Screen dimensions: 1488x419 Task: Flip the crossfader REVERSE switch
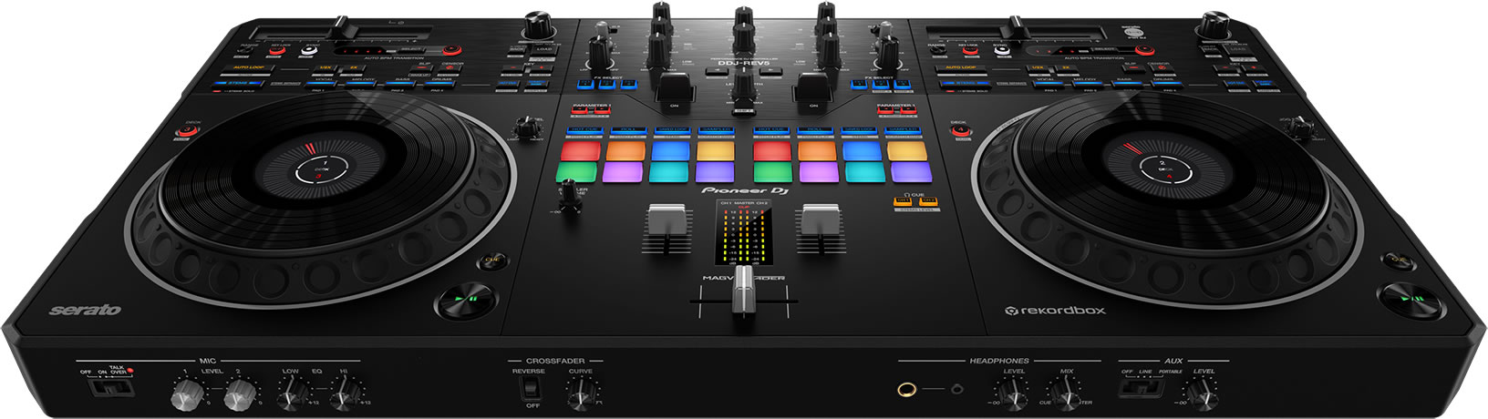(x=532, y=390)
